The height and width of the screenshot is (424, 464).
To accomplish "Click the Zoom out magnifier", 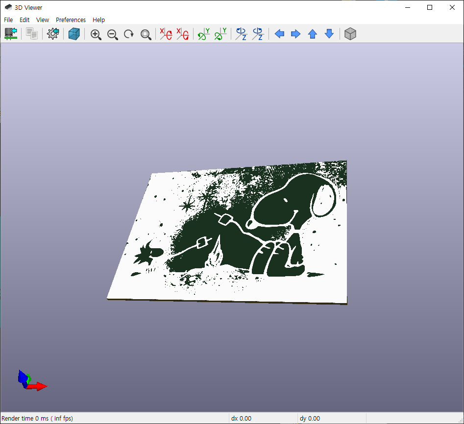I will click(x=113, y=34).
